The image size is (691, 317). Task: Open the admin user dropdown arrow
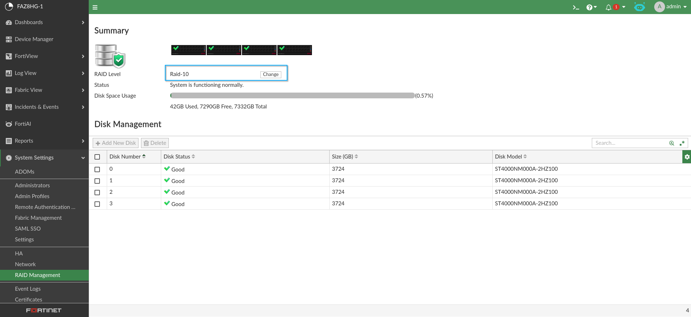[x=685, y=7]
